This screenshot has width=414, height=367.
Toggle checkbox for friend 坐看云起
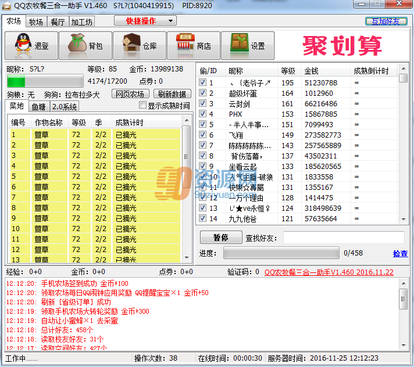[x=202, y=166]
